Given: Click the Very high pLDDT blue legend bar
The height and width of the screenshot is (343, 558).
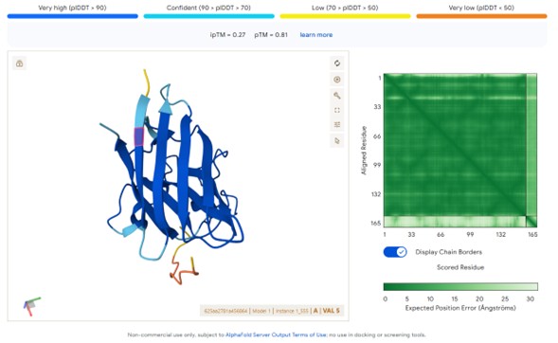Looking at the screenshot, I should pos(73,16).
